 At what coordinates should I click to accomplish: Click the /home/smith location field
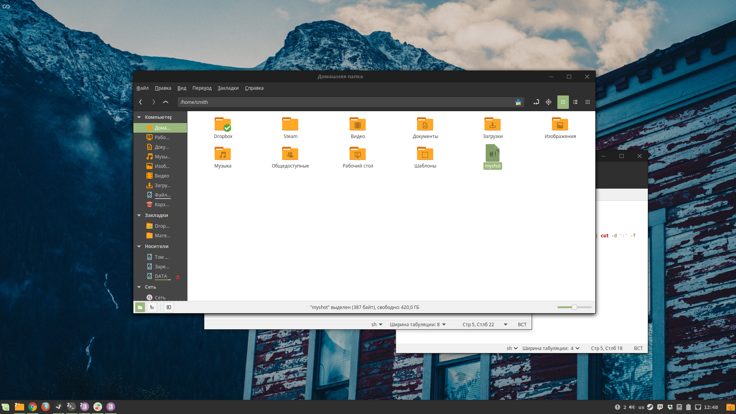[x=350, y=102]
